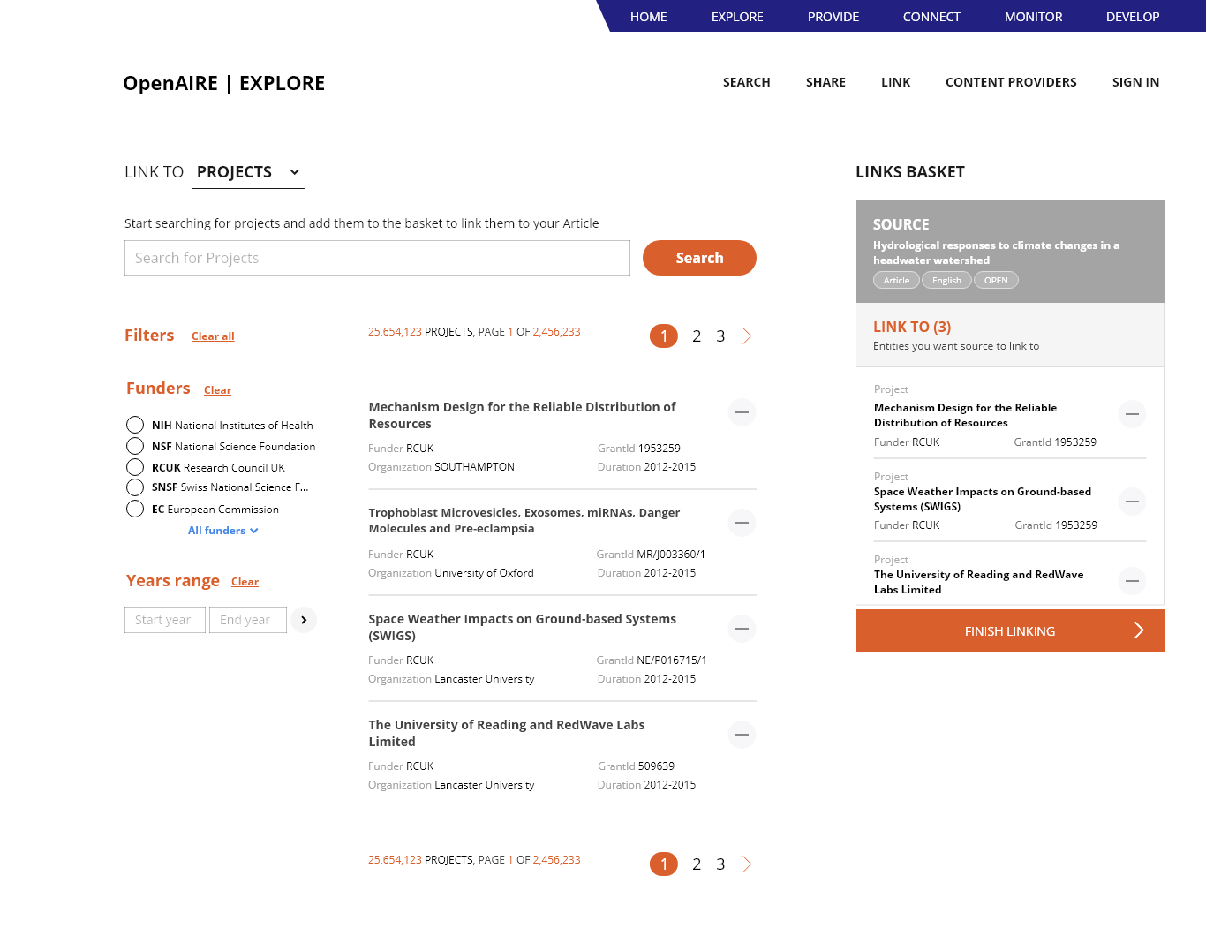1206x936 pixels.
Task: Select RCUK Research Council UK funder
Action: pyautogui.click(x=135, y=467)
